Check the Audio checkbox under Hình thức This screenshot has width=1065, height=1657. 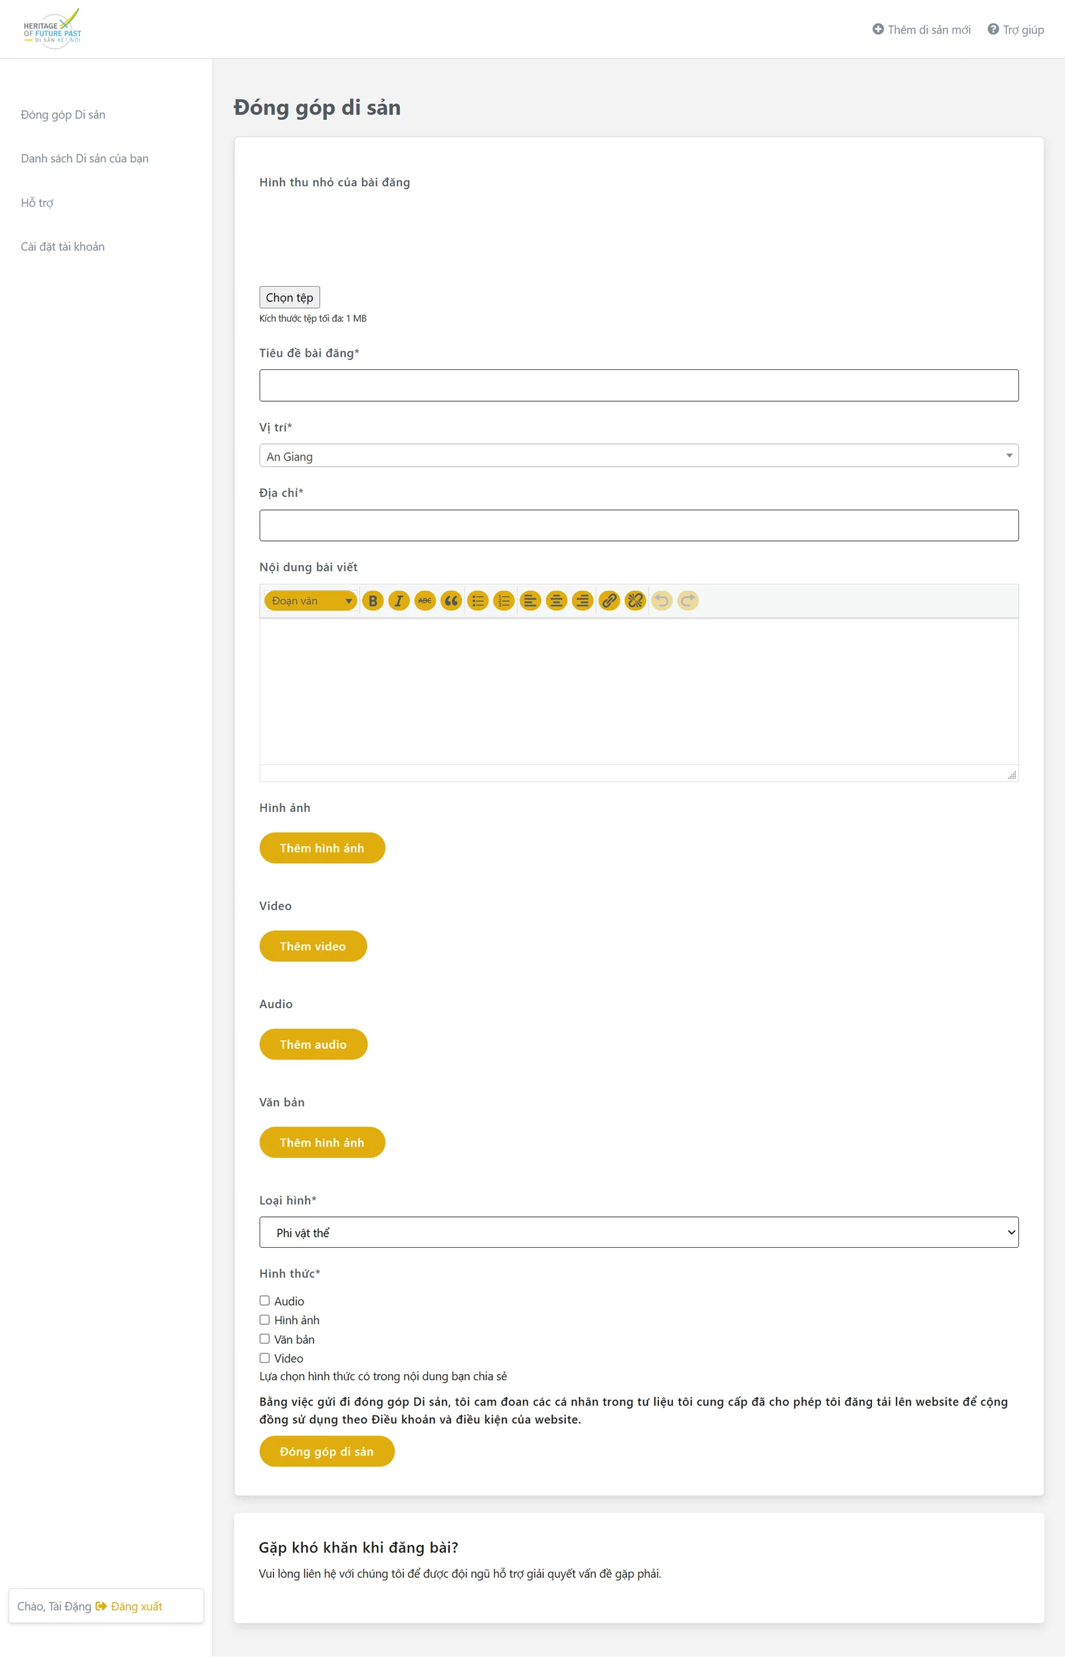pyautogui.click(x=264, y=1301)
